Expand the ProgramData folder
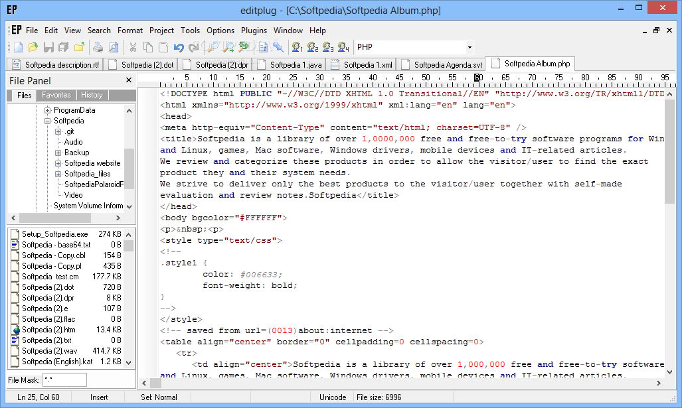682x408 pixels. click(47, 110)
